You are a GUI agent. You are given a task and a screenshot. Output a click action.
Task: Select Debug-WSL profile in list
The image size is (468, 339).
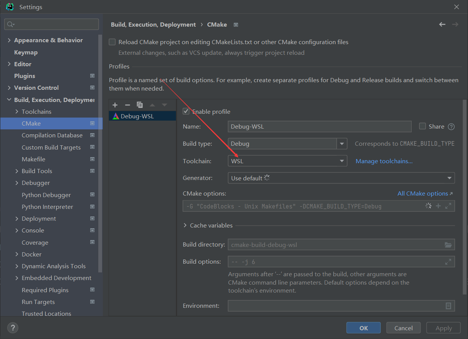point(142,116)
